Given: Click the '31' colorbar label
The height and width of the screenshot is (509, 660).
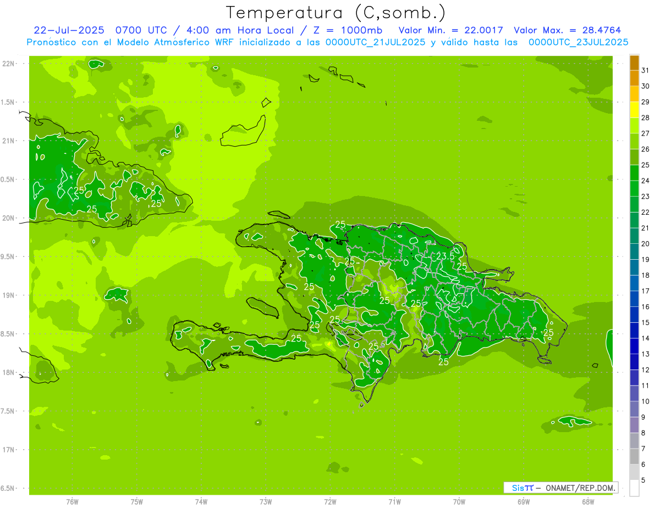Looking at the screenshot, I should tap(645, 70).
